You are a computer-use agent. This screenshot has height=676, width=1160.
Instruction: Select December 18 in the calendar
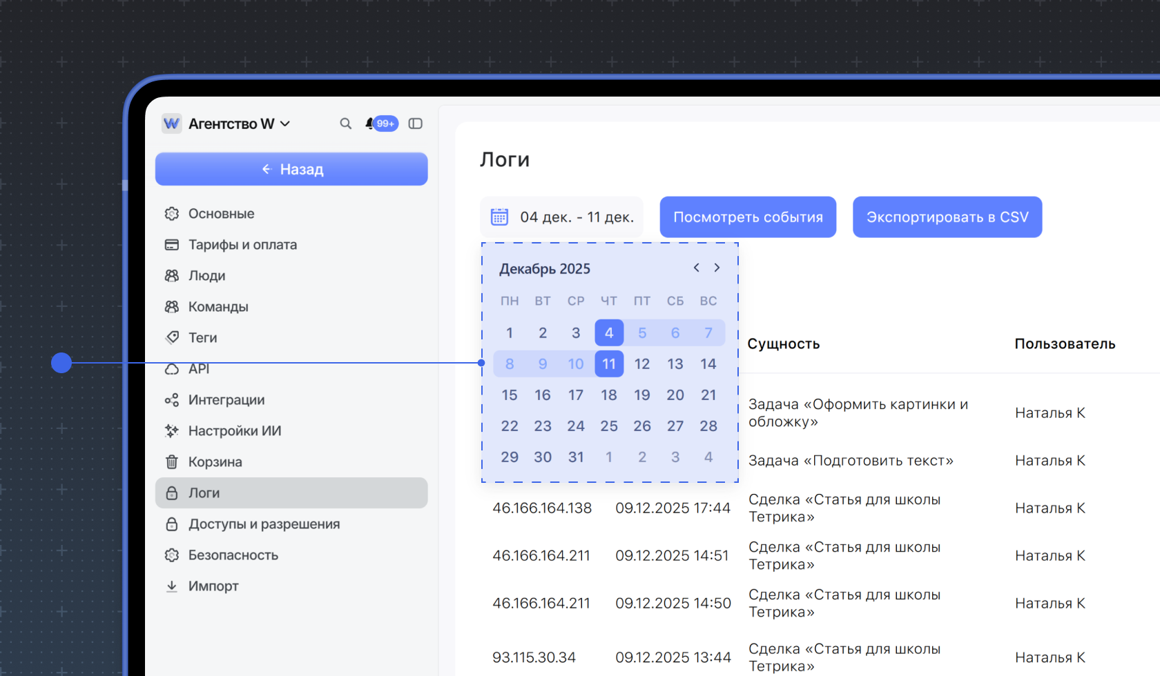coord(608,395)
